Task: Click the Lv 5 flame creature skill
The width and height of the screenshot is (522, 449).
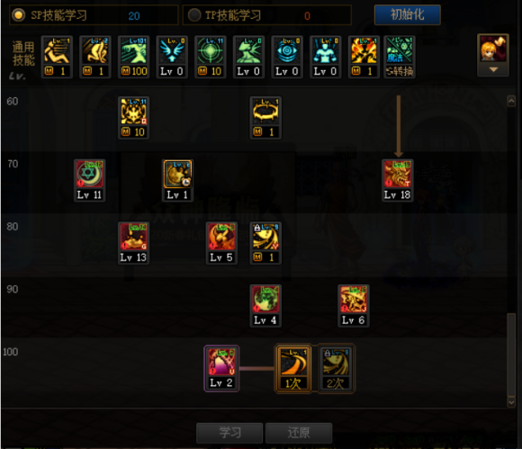Action: pyautogui.click(x=221, y=243)
